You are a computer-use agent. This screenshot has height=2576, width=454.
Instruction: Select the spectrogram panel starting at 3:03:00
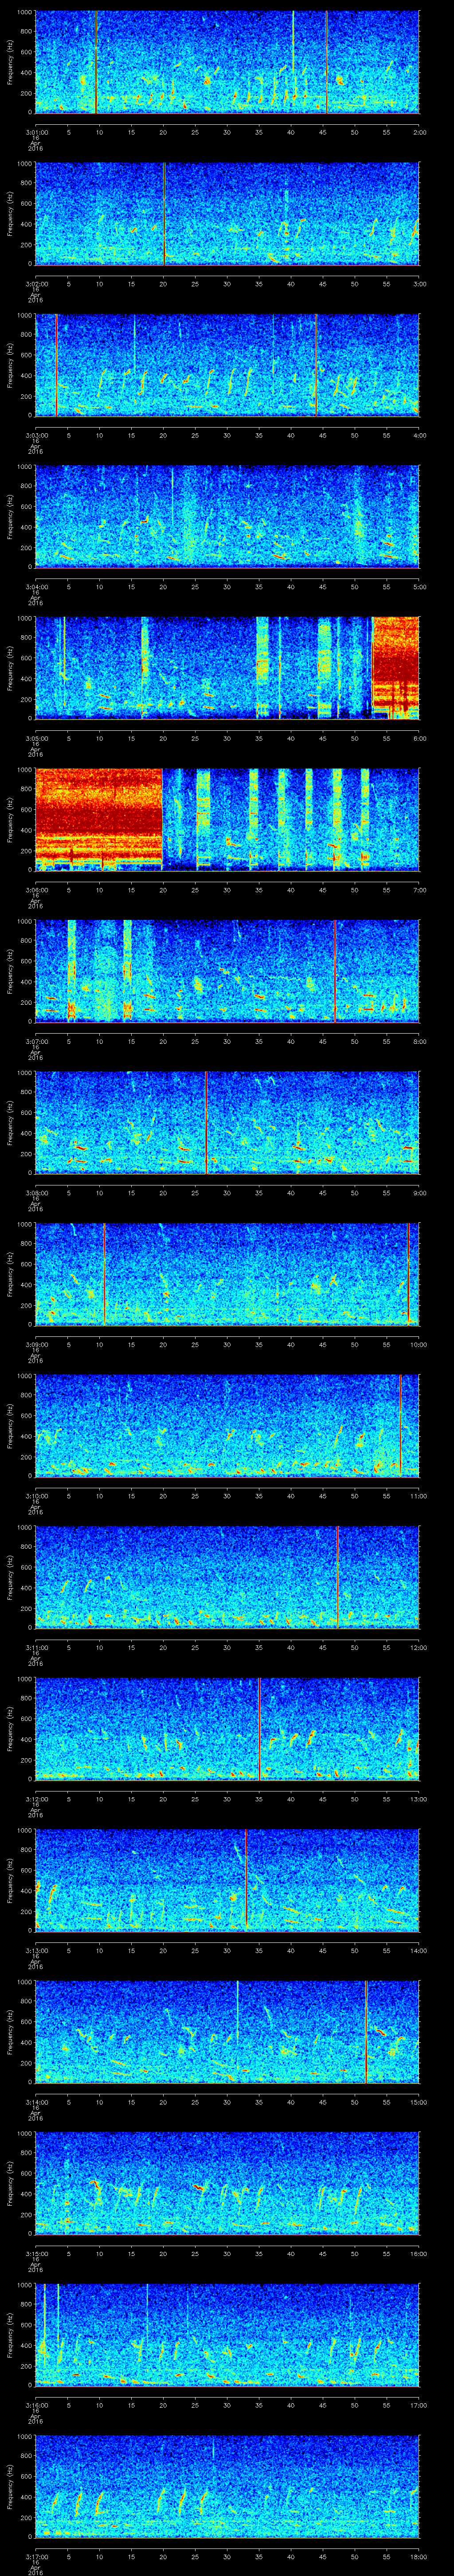pos(227,365)
